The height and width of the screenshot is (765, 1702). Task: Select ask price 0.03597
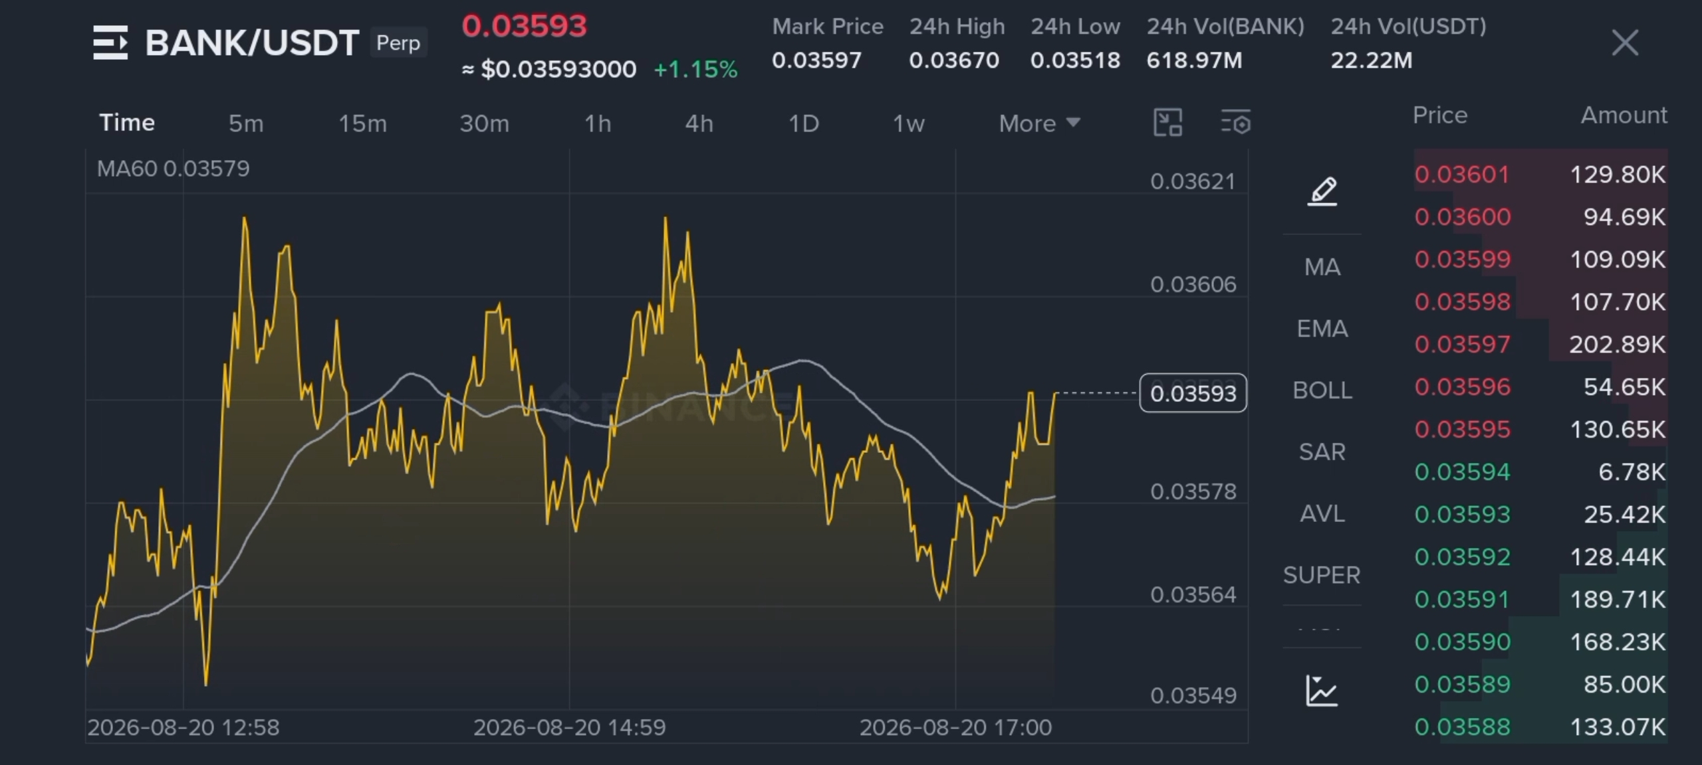(x=1462, y=345)
